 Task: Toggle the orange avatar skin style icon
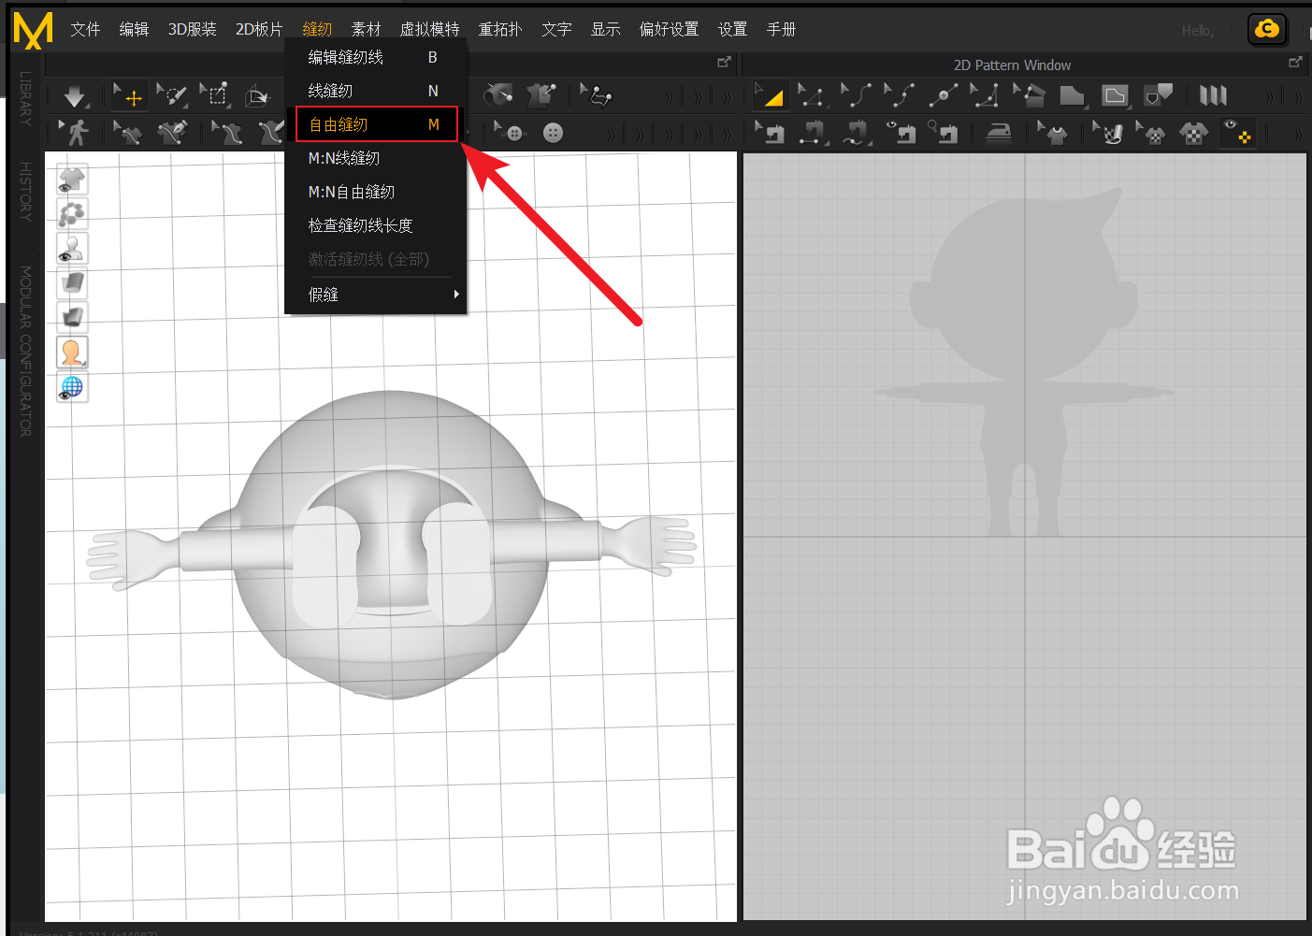(x=72, y=353)
